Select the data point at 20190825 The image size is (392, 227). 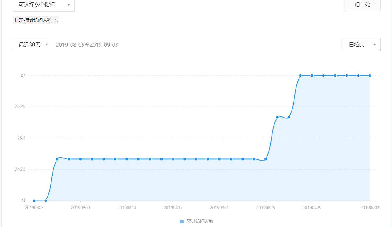(x=266, y=159)
